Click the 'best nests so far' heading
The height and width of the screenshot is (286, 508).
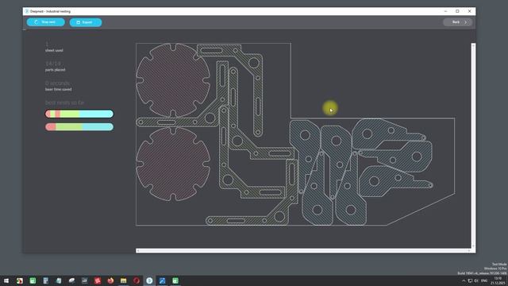tap(64, 102)
